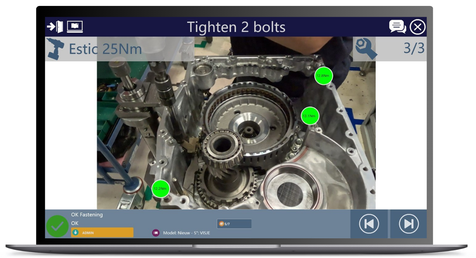
Task: Click the 3/3 fastening count
Action: [414, 48]
